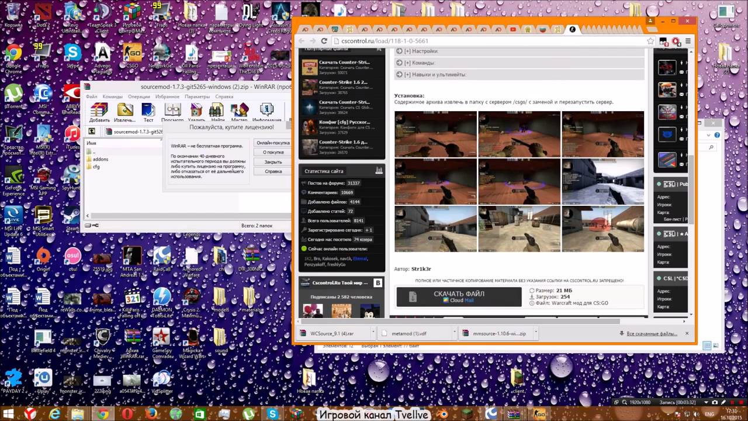This screenshot has width=748, height=421.
Task: Open Конфиг [cfg] Русског... popular file link
Action: (344, 122)
